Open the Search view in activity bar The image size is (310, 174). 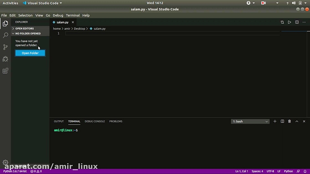(x=6, y=35)
